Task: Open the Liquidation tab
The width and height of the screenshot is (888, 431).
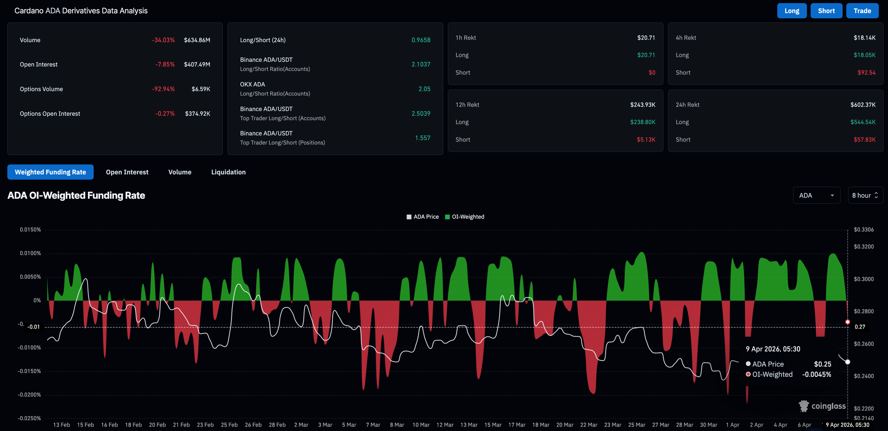Action: pos(228,172)
